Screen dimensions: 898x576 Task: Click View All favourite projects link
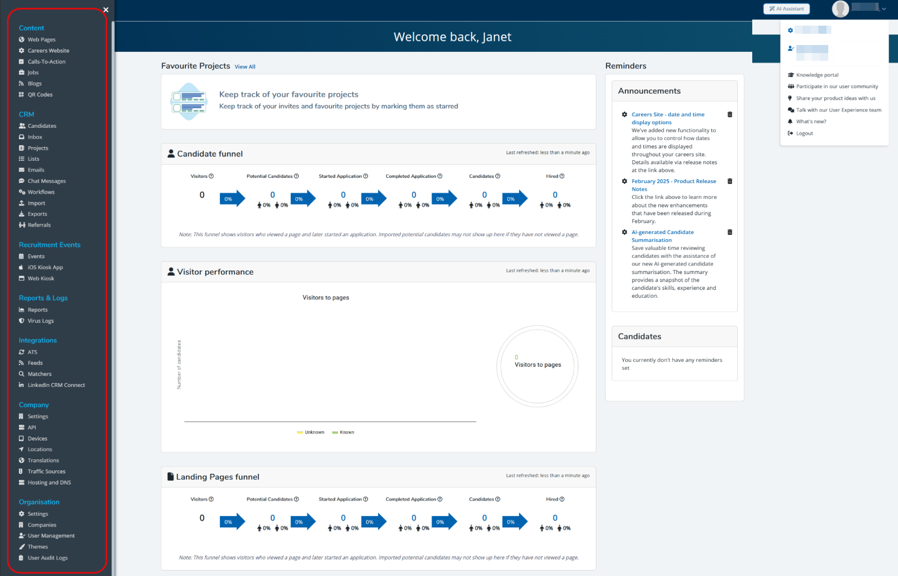245,67
